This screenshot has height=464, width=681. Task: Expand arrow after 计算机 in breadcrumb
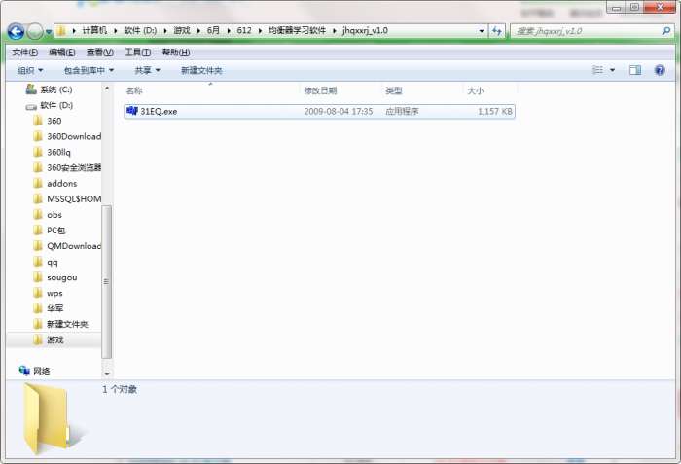tap(116, 31)
